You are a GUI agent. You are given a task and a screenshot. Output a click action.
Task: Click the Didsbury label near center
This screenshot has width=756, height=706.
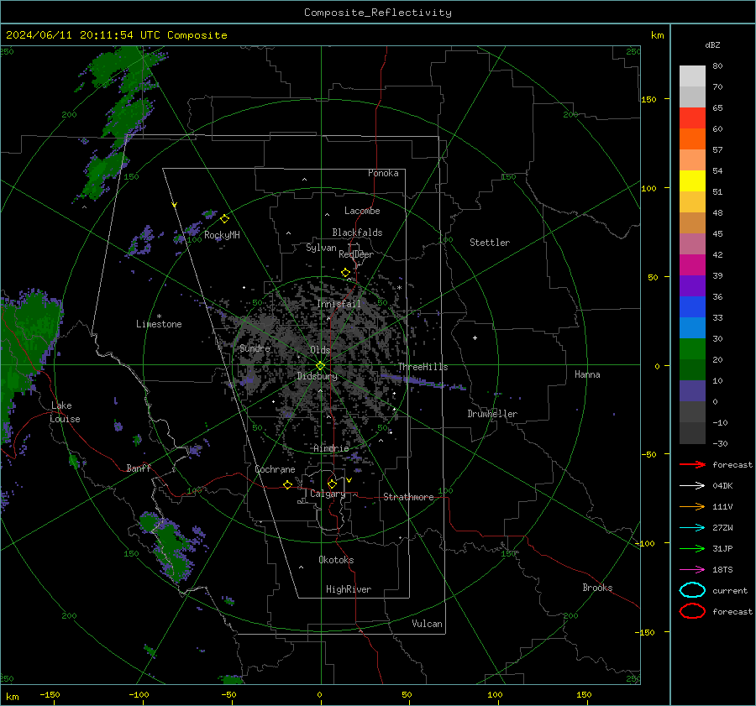click(x=317, y=376)
